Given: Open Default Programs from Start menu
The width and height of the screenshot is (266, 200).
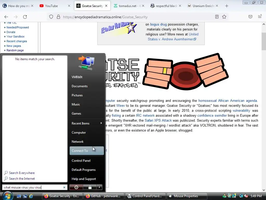Looking at the screenshot, I should point(84,170).
